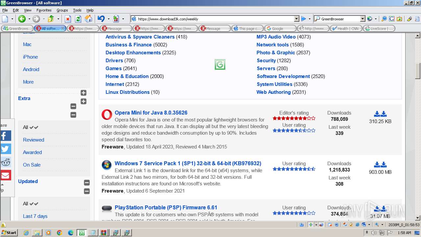The image size is (421, 237).
Task: Switch to the Health | CNN tab
Action: [x=346, y=28]
